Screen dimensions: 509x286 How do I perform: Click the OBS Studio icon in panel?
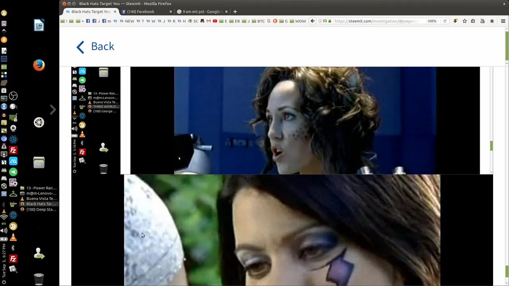coord(13,96)
